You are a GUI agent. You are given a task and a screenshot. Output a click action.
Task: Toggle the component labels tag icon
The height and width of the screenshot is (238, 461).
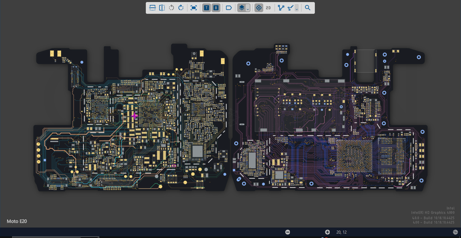229,8
